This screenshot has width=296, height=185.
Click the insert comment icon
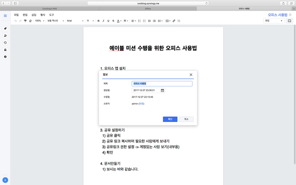click(x=179, y=21)
